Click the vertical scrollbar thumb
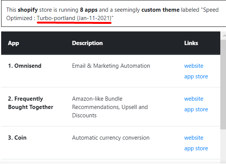The height and width of the screenshot is (165, 226). 223,85
